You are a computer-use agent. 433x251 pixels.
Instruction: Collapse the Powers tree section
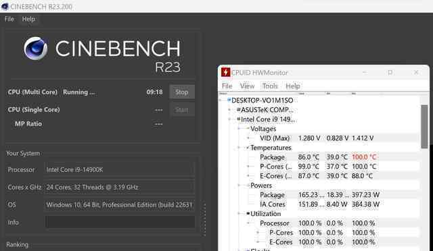239,185
